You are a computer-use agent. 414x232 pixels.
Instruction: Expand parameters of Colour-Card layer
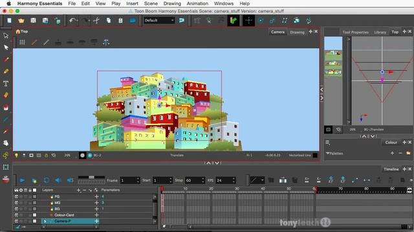point(96,215)
